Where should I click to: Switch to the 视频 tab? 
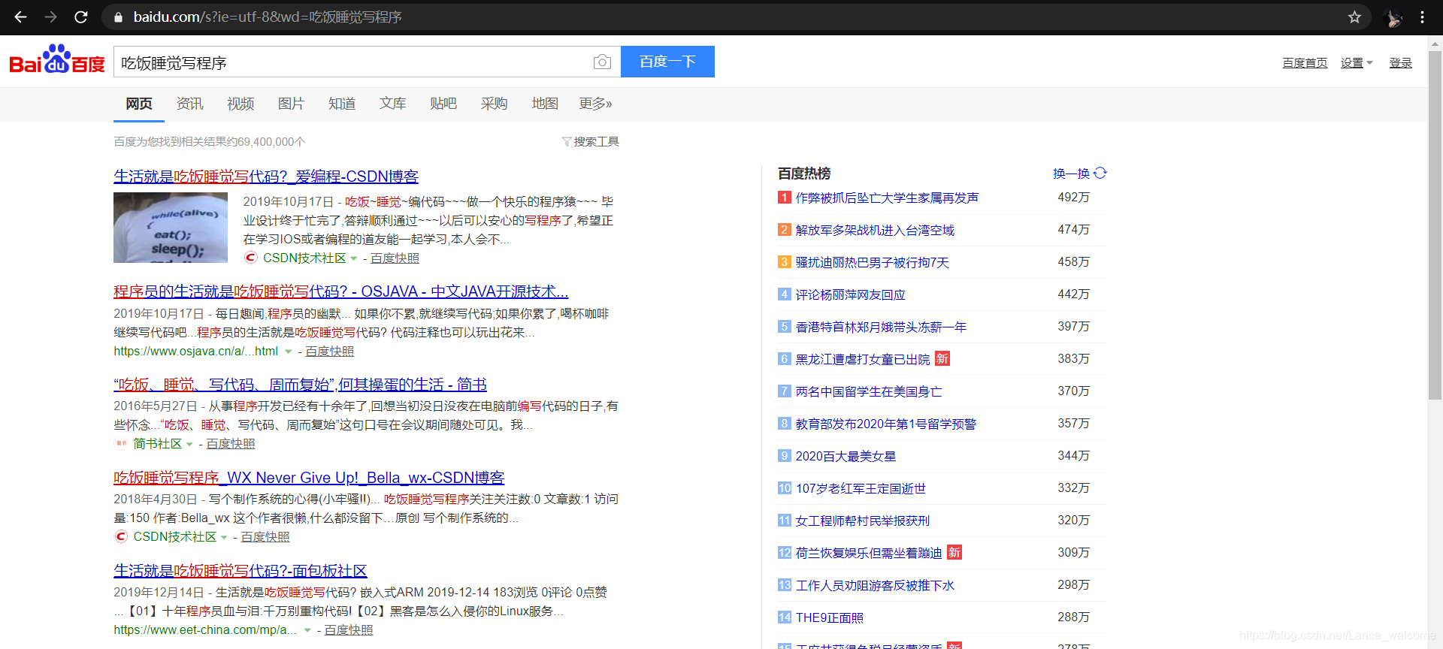[240, 104]
